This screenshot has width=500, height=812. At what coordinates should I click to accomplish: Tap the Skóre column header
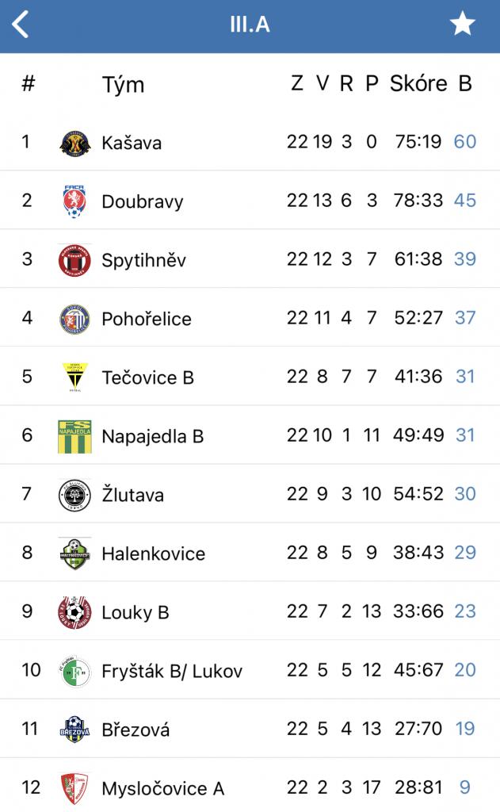tap(418, 84)
